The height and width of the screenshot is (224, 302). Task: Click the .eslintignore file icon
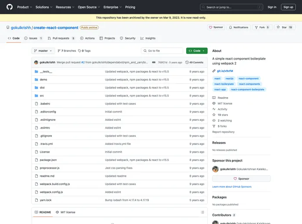[x=36, y=120]
